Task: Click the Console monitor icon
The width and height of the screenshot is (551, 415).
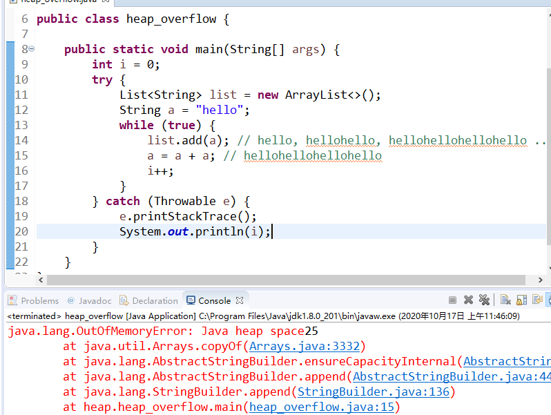Action: click(x=191, y=300)
